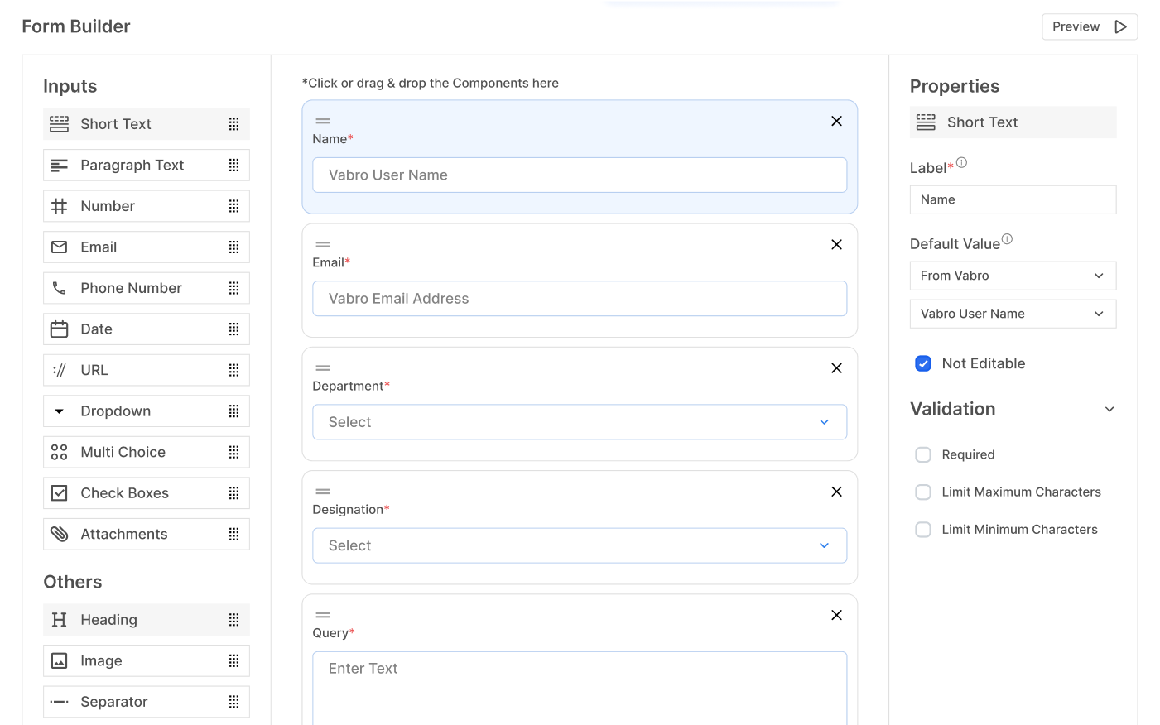The height and width of the screenshot is (725, 1160).
Task: Uncheck the Not Editable checkbox
Action: tap(923, 363)
